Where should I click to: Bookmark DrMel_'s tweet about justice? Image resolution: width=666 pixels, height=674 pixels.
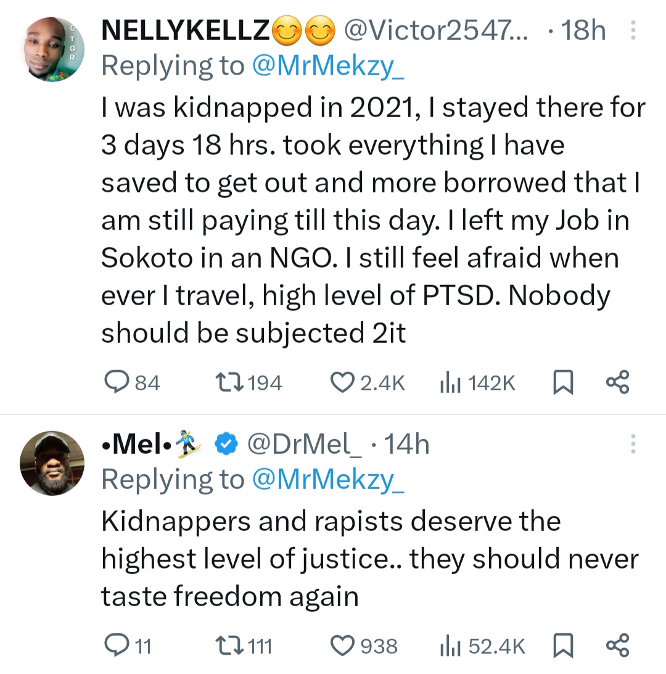click(562, 646)
